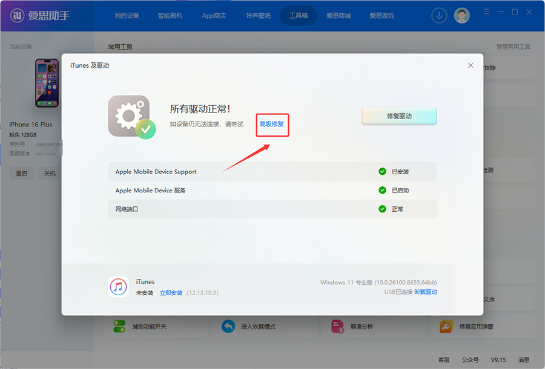The image size is (545, 369).
Task: Click the iTunes music note icon
Action: point(118,287)
